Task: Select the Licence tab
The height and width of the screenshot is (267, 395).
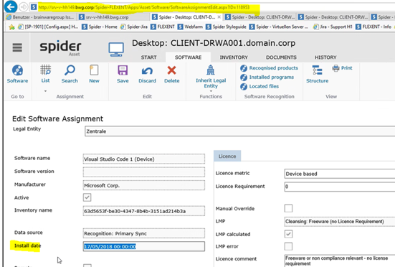Action: [x=227, y=156]
